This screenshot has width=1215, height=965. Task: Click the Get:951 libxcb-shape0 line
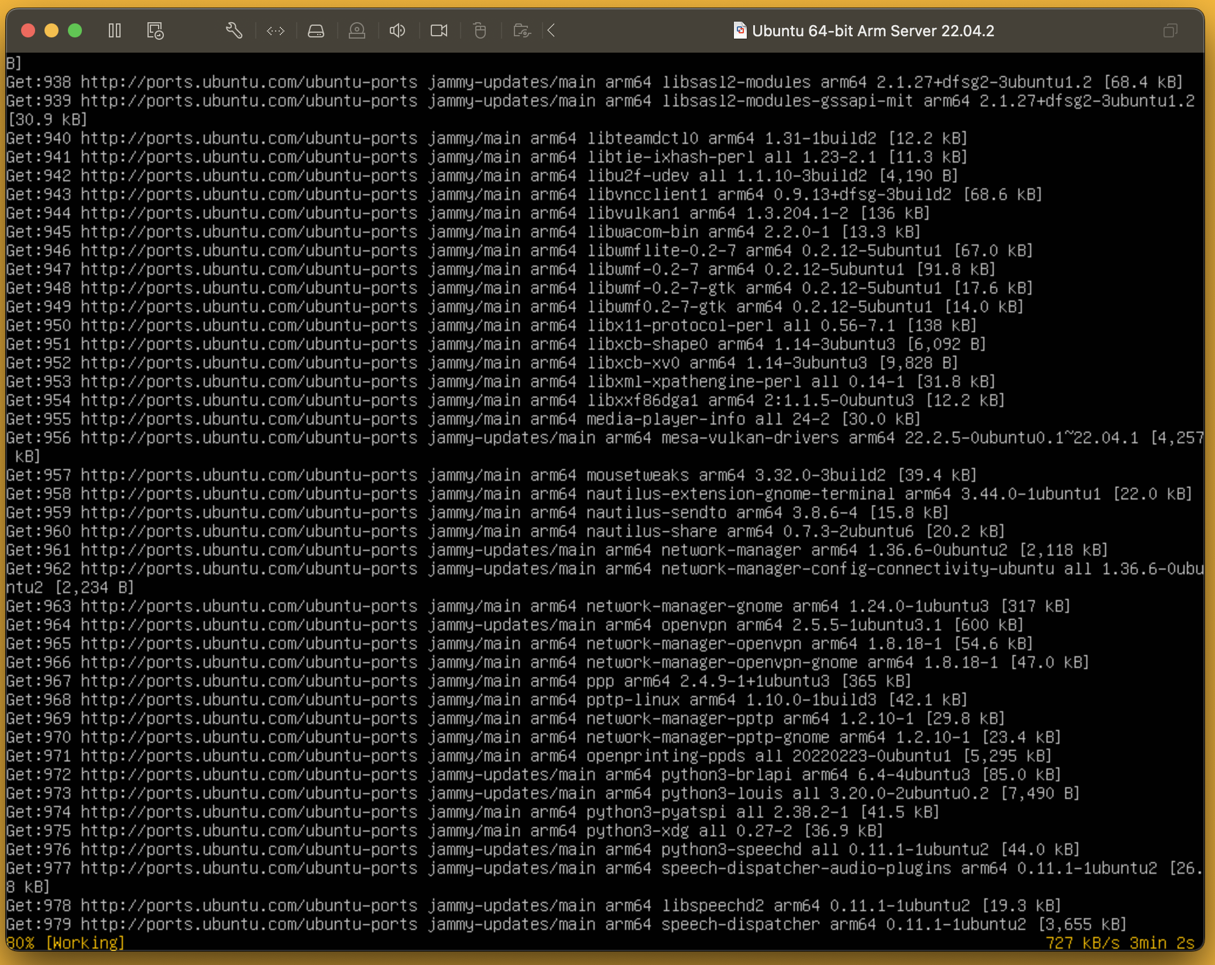pyautogui.click(x=496, y=344)
